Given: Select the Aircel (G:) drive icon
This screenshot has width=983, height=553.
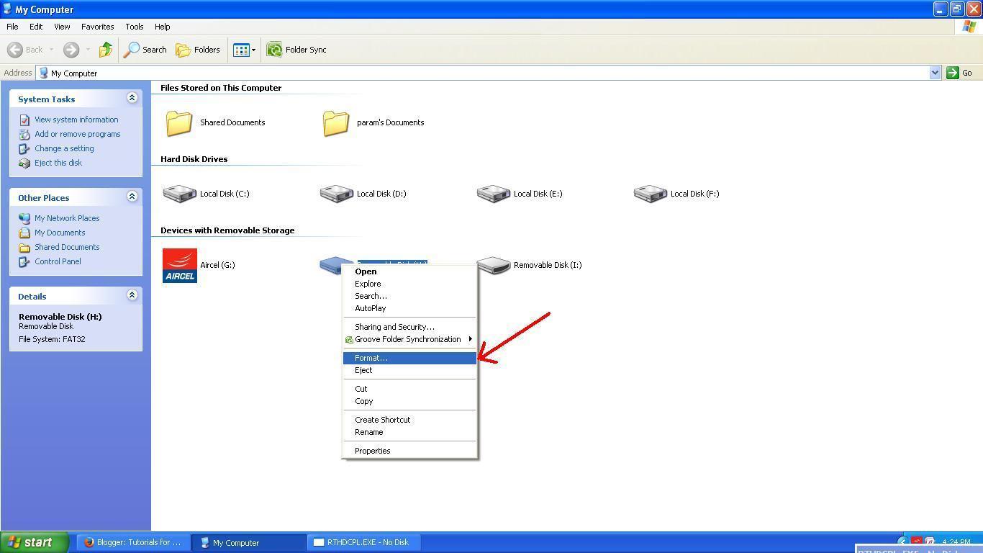Looking at the screenshot, I should pos(179,265).
